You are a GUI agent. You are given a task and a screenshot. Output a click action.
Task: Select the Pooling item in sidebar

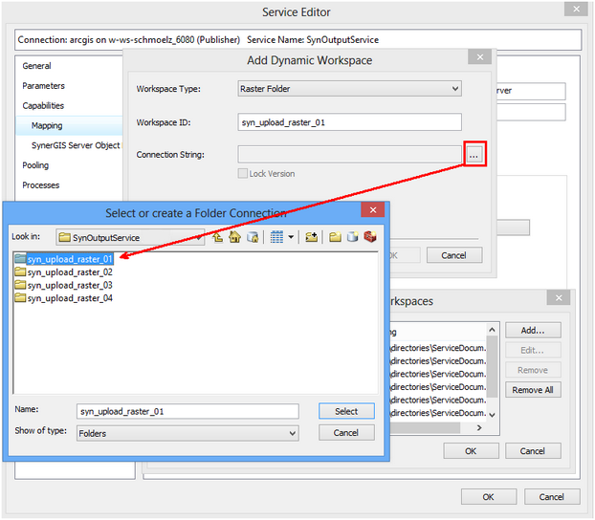point(35,165)
